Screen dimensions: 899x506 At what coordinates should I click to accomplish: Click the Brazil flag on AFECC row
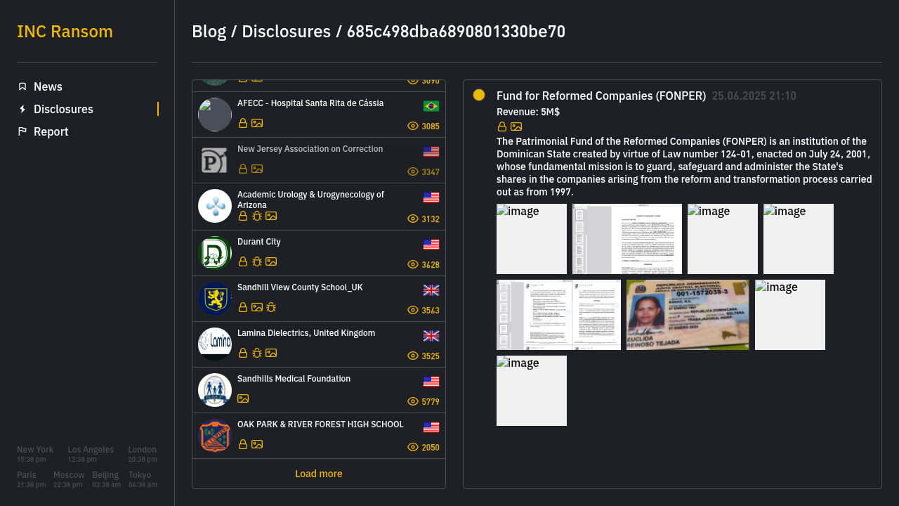point(431,106)
